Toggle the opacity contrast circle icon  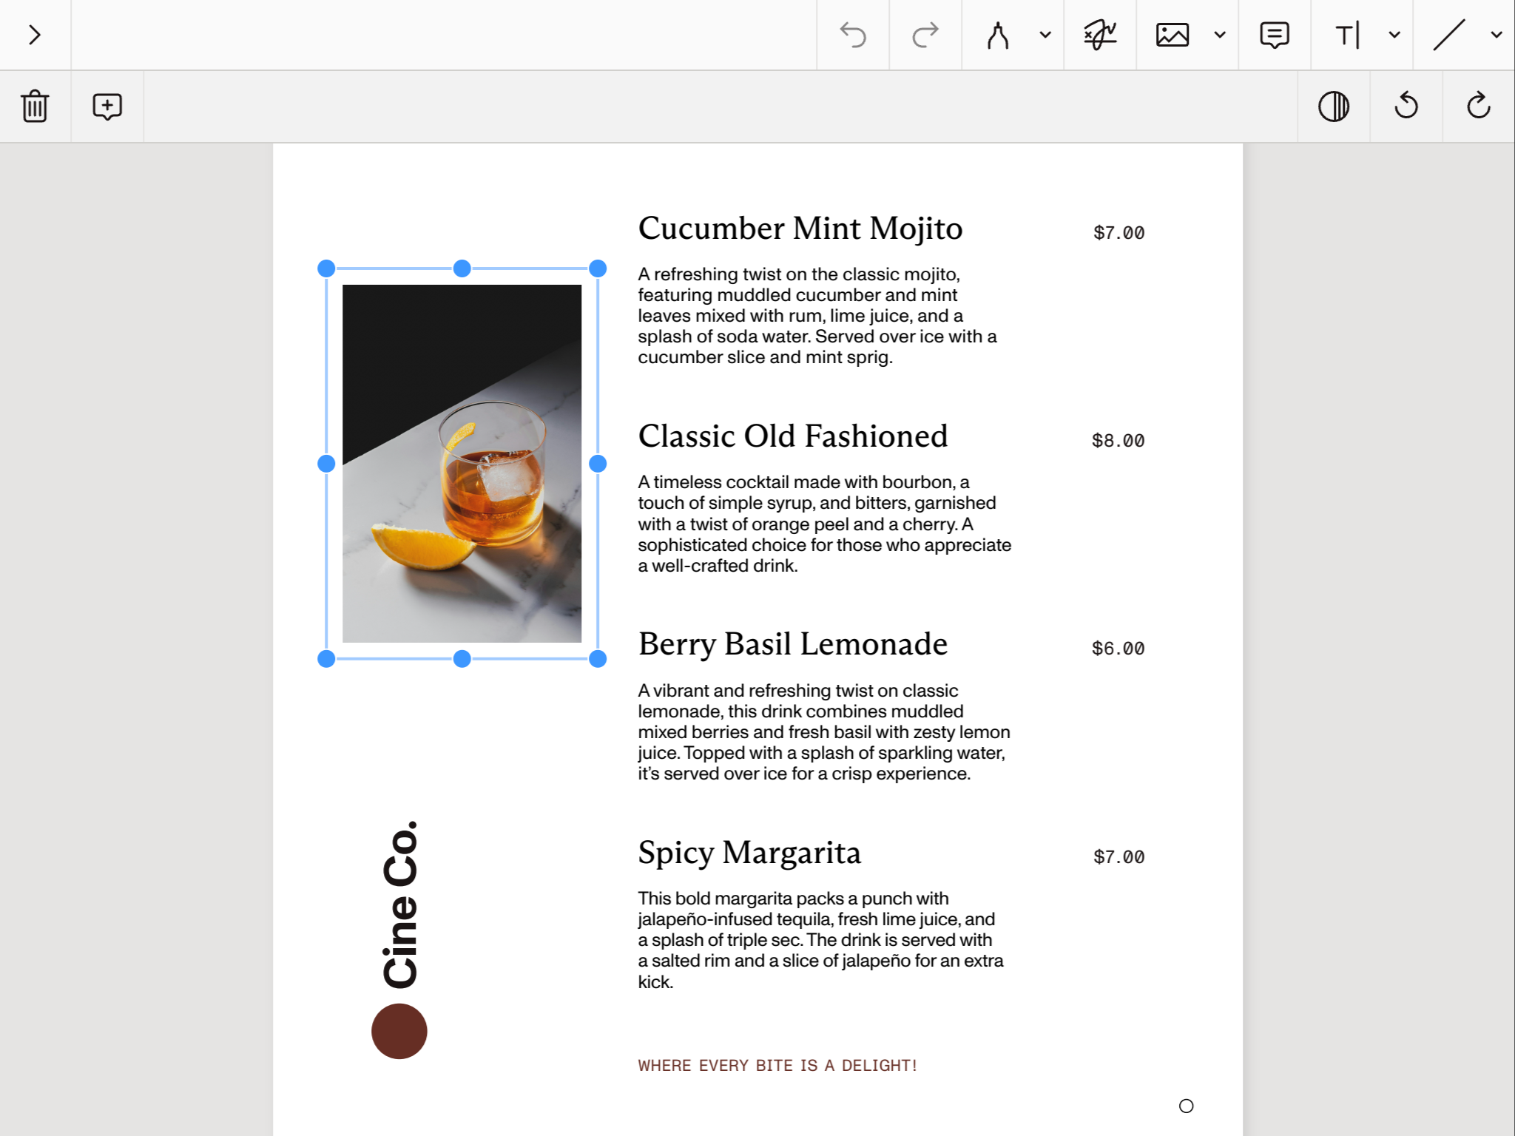(x=1334, y=106)
